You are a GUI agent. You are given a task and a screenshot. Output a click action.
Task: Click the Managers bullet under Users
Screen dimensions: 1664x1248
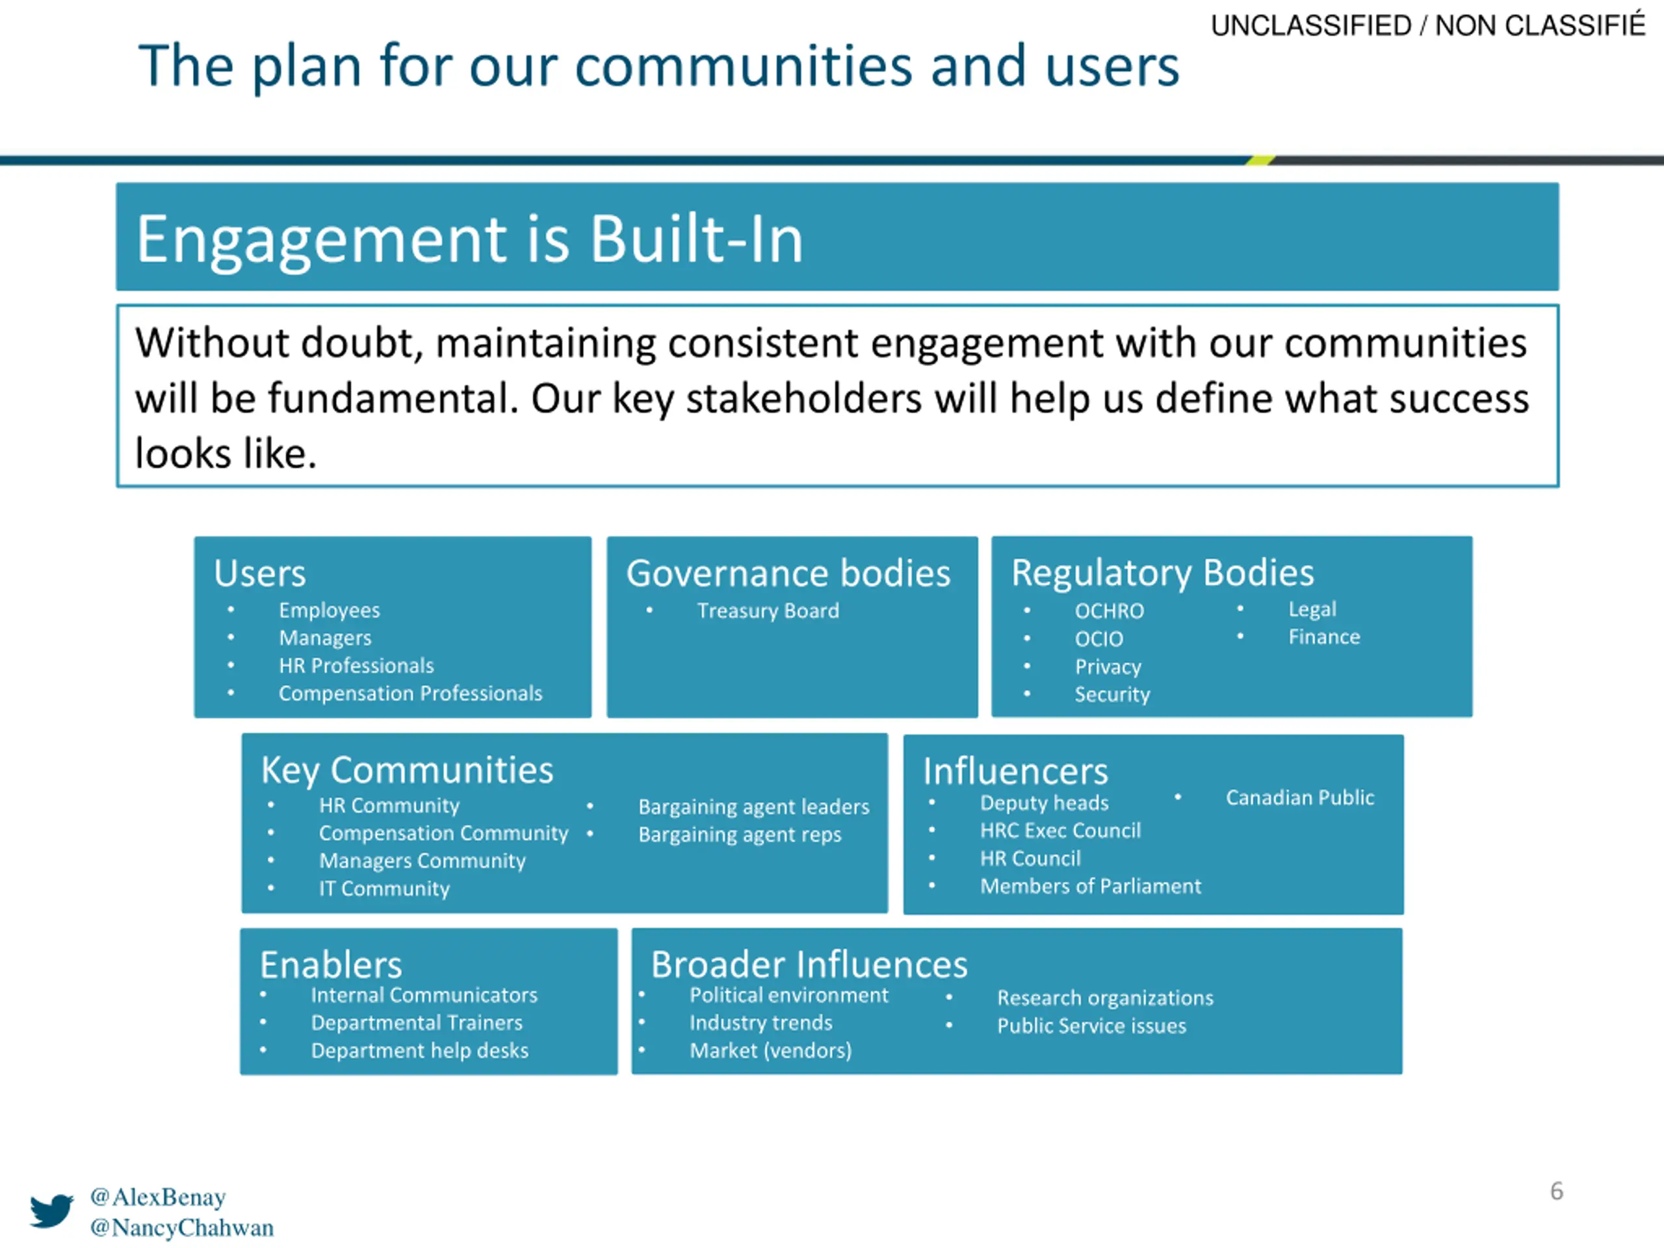325,638
